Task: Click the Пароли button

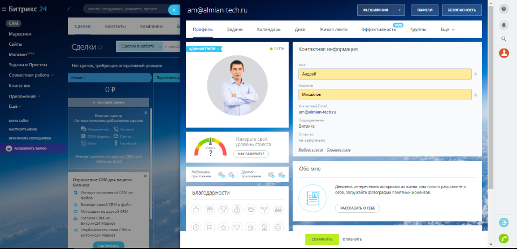Action: pyautogui.click(x=425, y=10)
